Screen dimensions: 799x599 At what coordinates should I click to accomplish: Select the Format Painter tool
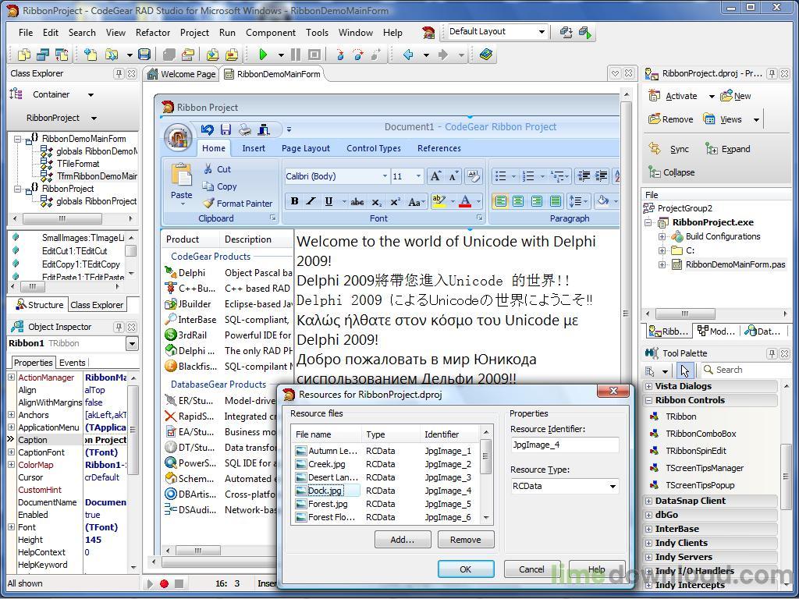click(238, 204)
